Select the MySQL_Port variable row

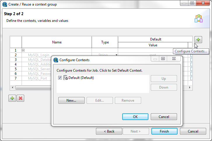click(37, 78)
